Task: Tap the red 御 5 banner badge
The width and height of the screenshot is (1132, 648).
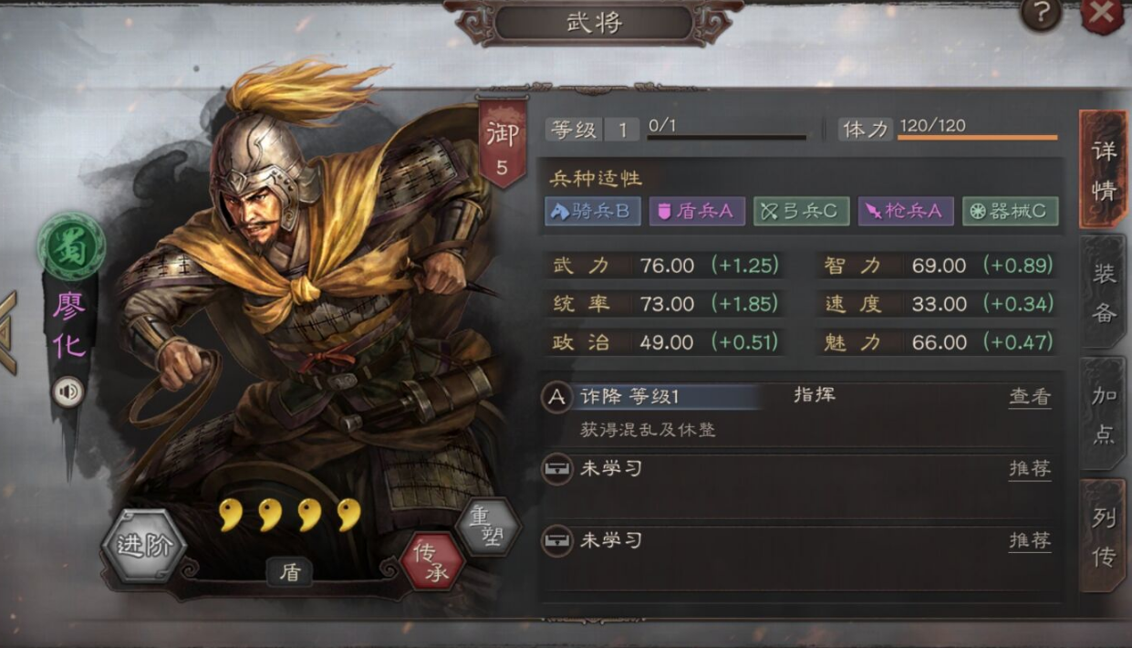Action: (503, 142)
